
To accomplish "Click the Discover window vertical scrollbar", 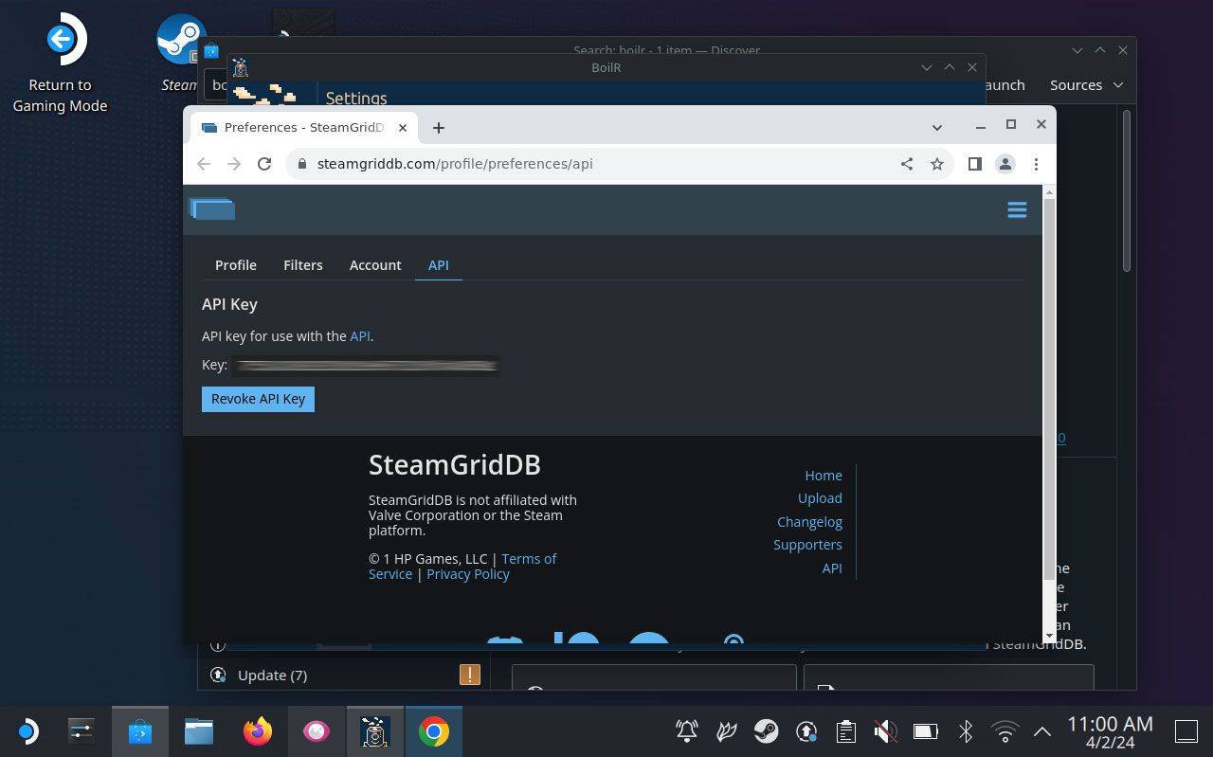I will [x=1127, y=189].
